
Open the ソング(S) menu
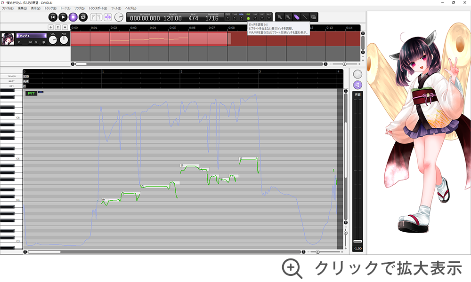click(x=80, y=8)
